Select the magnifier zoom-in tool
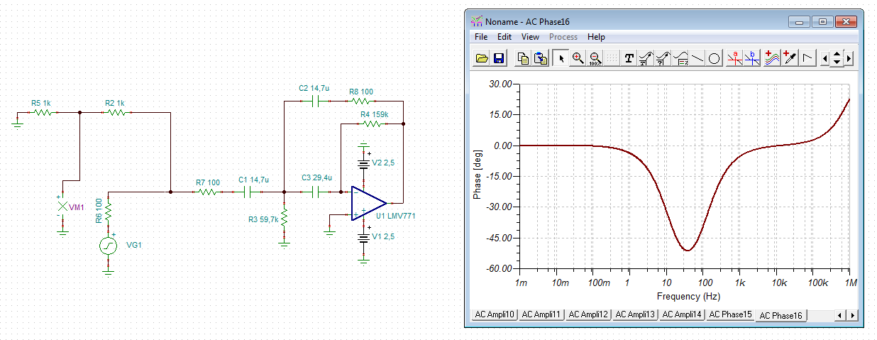This screenshot has width=877, height=340. point(578,58)
